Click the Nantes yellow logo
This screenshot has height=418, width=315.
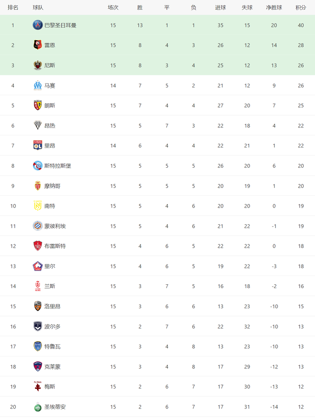pos(37,206)
